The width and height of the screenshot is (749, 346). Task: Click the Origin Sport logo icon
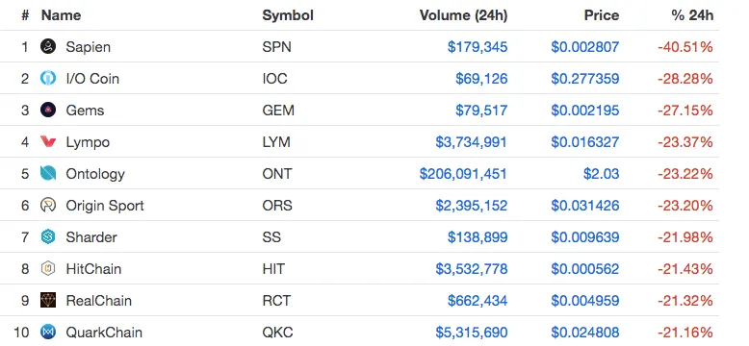[48, 206]
